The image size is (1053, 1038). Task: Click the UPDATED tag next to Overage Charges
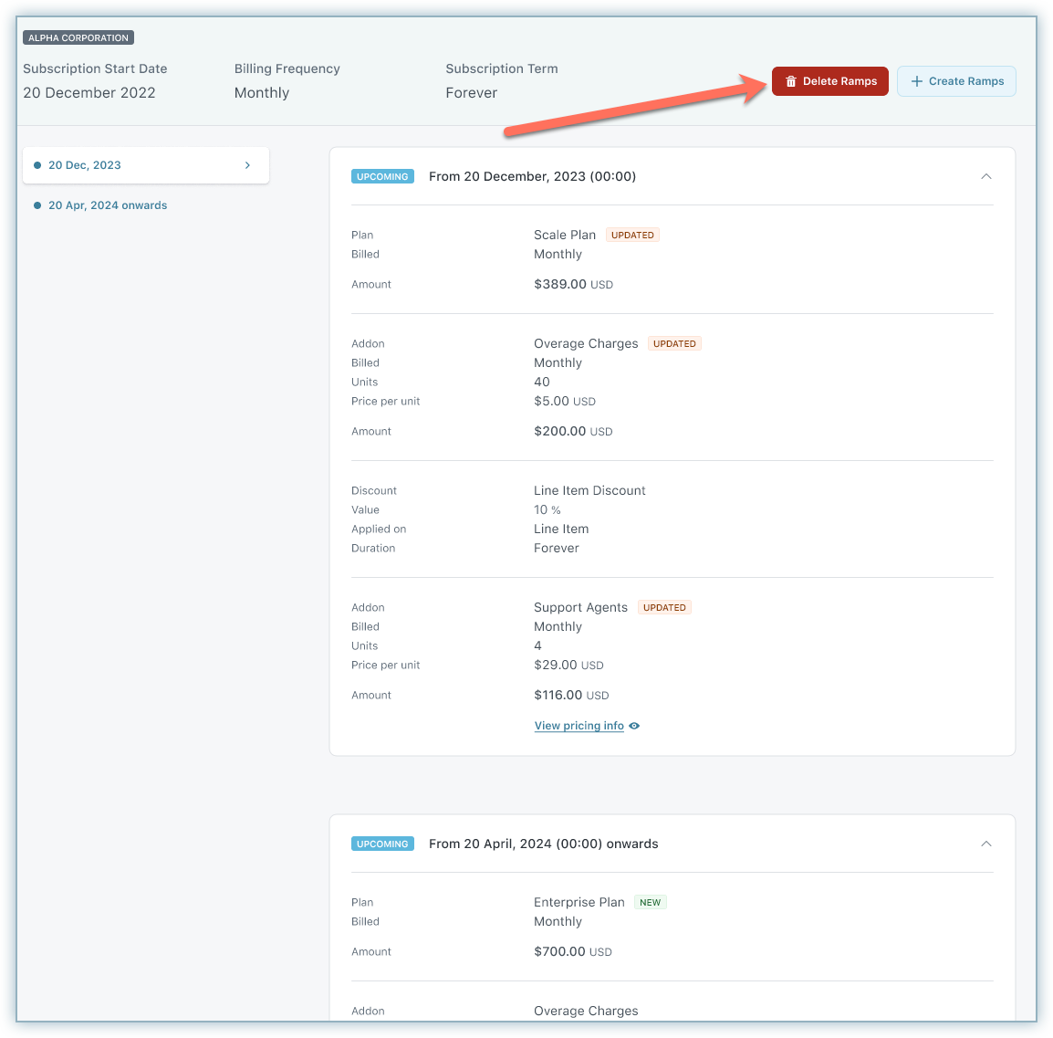[674, 343]
